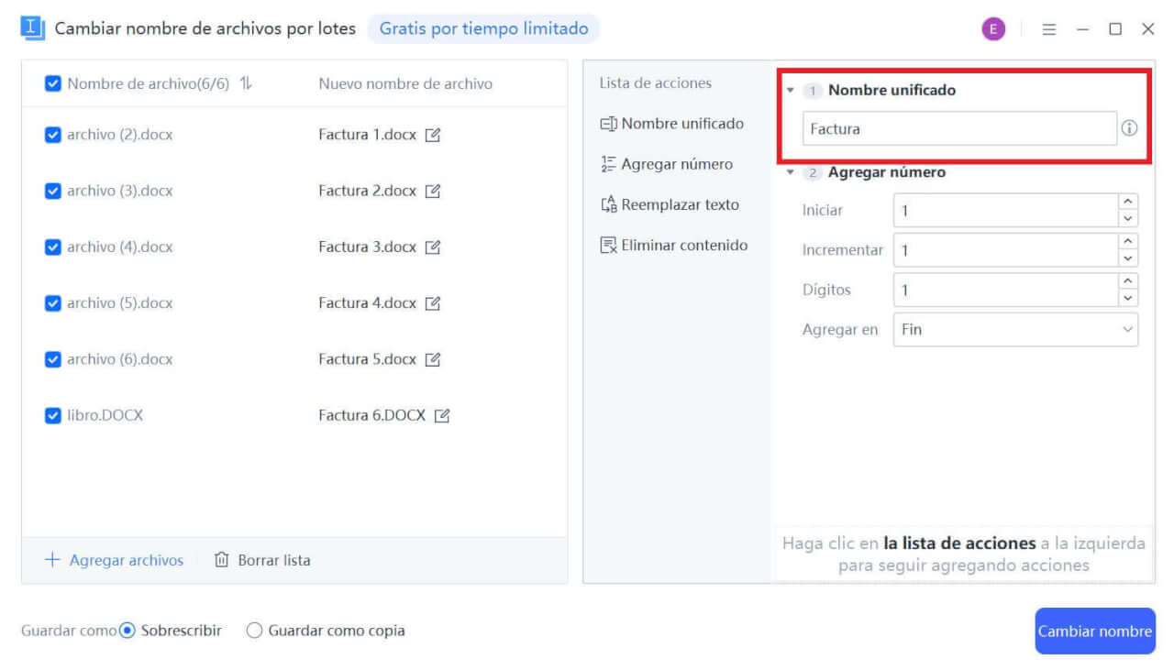Click the plus icon to Agregar archivos
The image size is (1174, 670).
(x=52, y=559)
